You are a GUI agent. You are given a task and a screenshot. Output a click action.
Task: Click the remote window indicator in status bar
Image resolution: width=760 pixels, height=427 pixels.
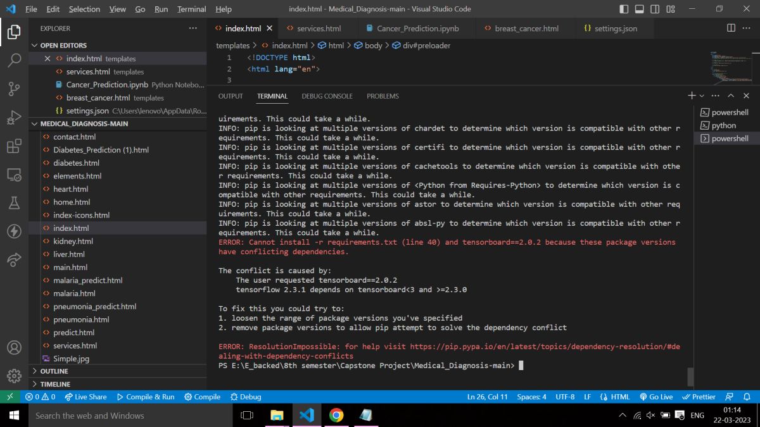tap(10, 397)
